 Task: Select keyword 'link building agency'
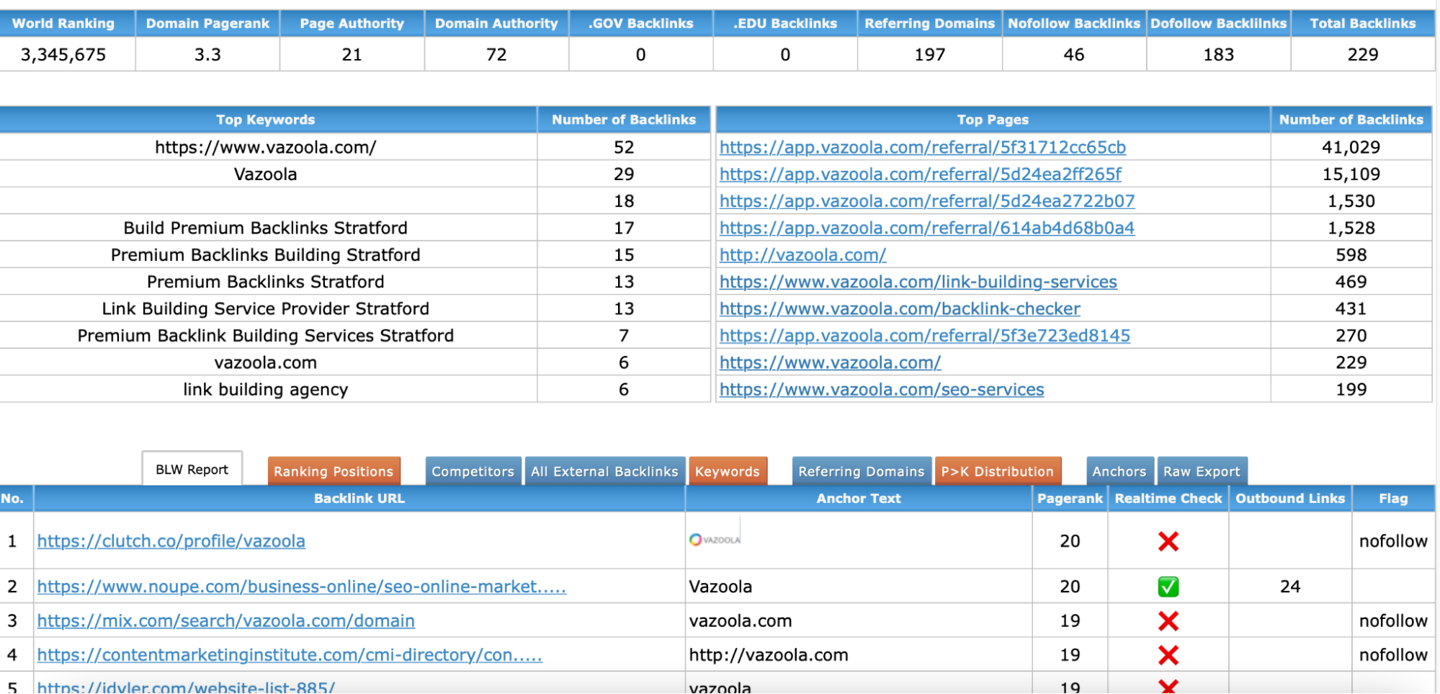(266, 389)
